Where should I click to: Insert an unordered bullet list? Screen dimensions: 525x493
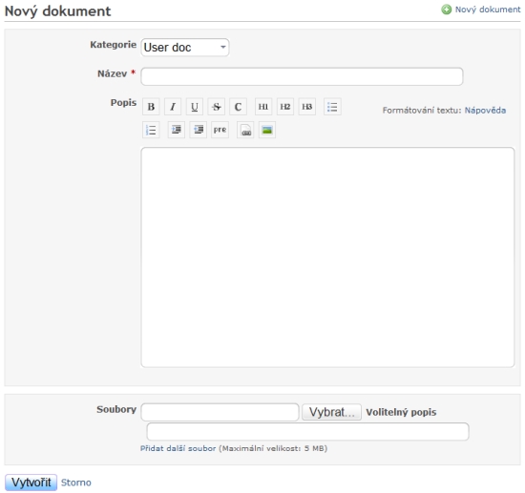tap(332, 107)
